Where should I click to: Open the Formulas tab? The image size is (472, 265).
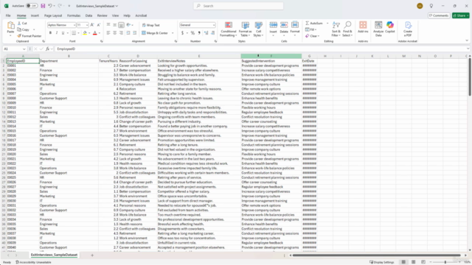coord(74,15)
